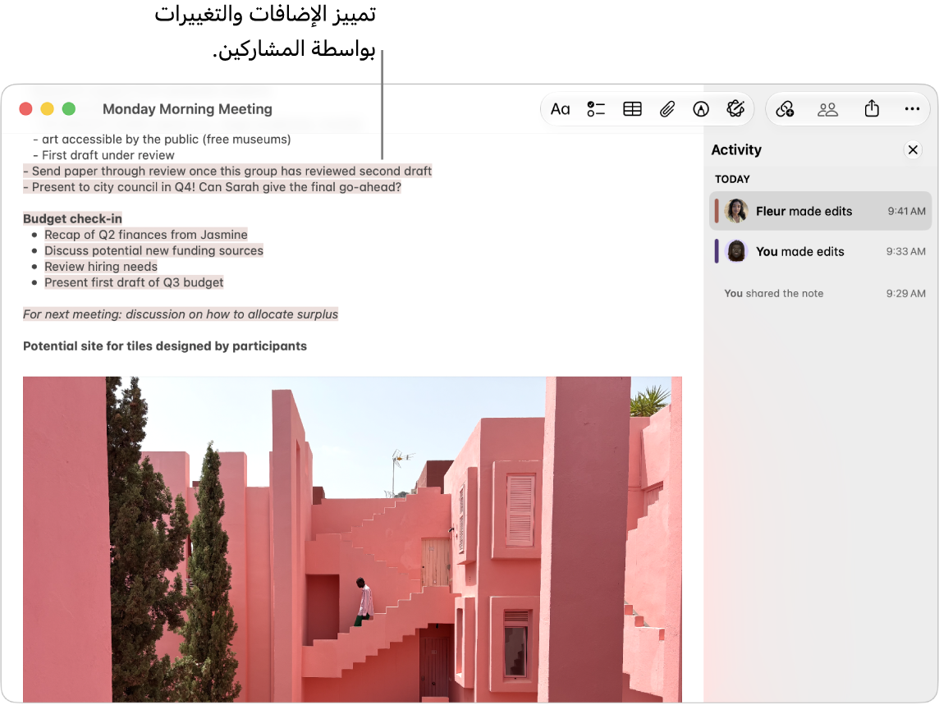The width and height of the screenshot is (939, 705).
Task: Add a table with the table icon
Action: pos(632,109)
